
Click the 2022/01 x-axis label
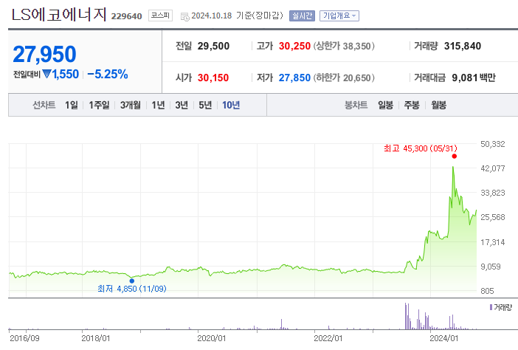(x=328, y=338)
